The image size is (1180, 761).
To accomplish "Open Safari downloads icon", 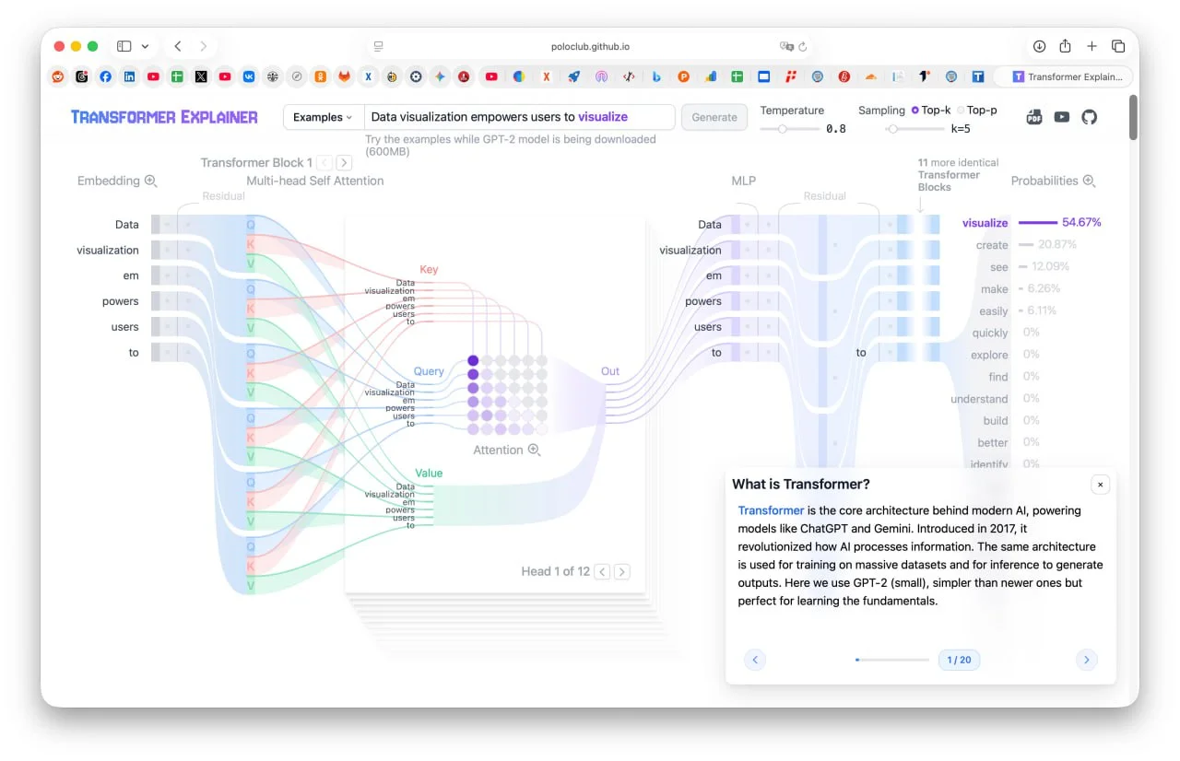I will tap(1039, 46).
